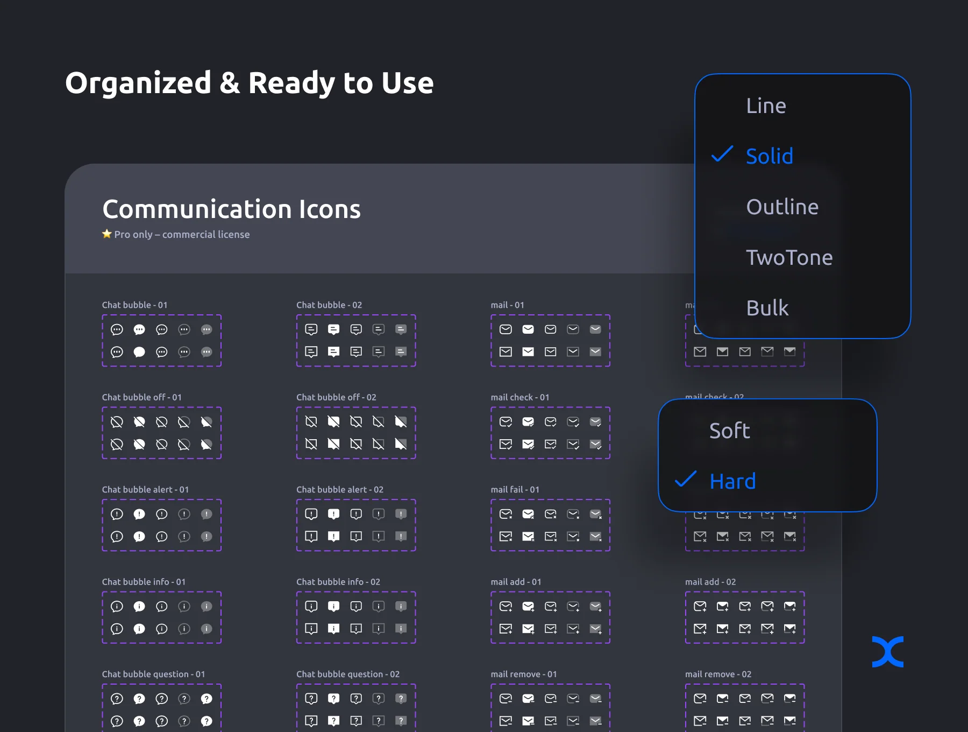Click the Chat bubble alert - 02 label
This screenshot has width=968, height=732.
click(x=340, y=490)
